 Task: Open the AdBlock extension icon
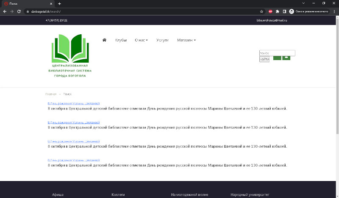tap(270, 11)
